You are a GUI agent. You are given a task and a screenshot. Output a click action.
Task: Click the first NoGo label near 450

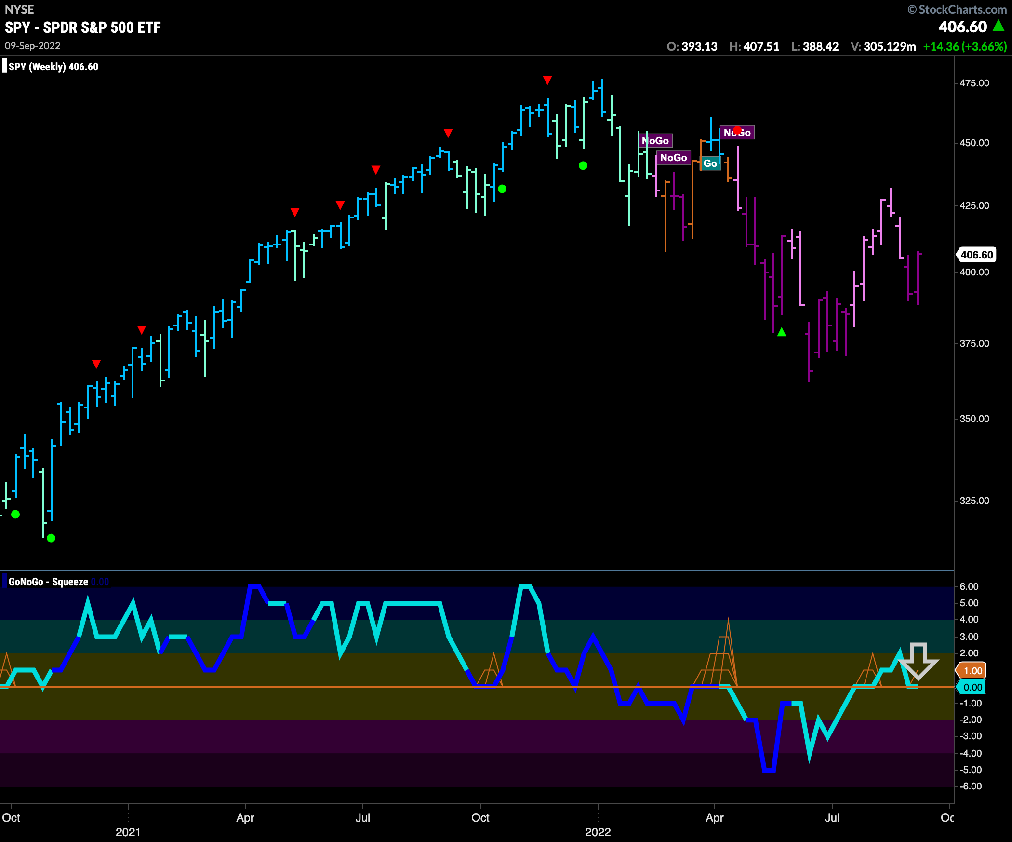click(x=655, y=141)
